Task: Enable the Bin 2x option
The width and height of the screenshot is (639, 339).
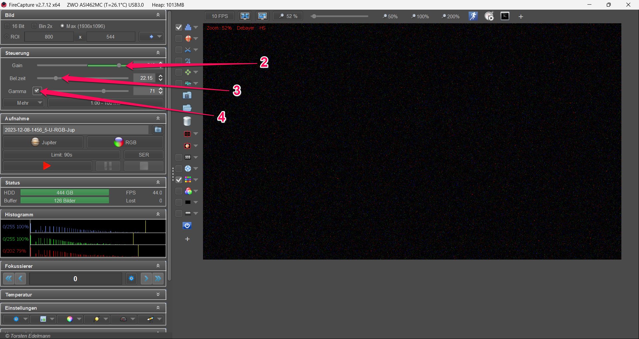Action: pyautogui.click(x=34, y=26)
